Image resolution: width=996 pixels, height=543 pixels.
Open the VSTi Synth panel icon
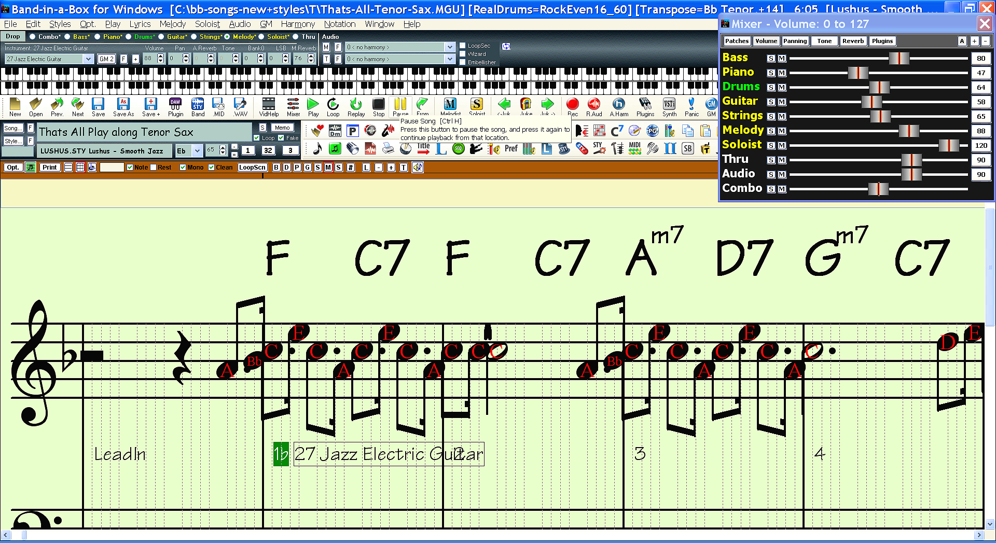coord(669,106)
